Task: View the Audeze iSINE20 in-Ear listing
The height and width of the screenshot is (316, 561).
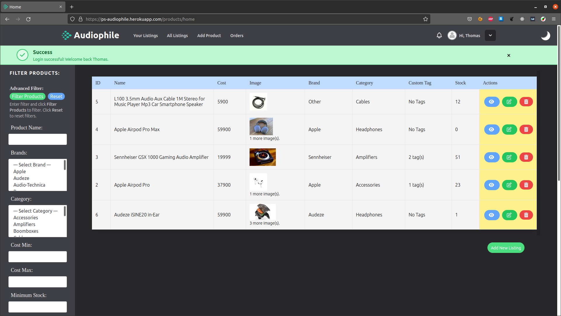Action: click(492, 215)
